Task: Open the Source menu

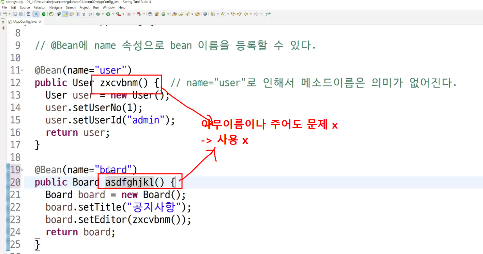Action: [x=25, y=7]
